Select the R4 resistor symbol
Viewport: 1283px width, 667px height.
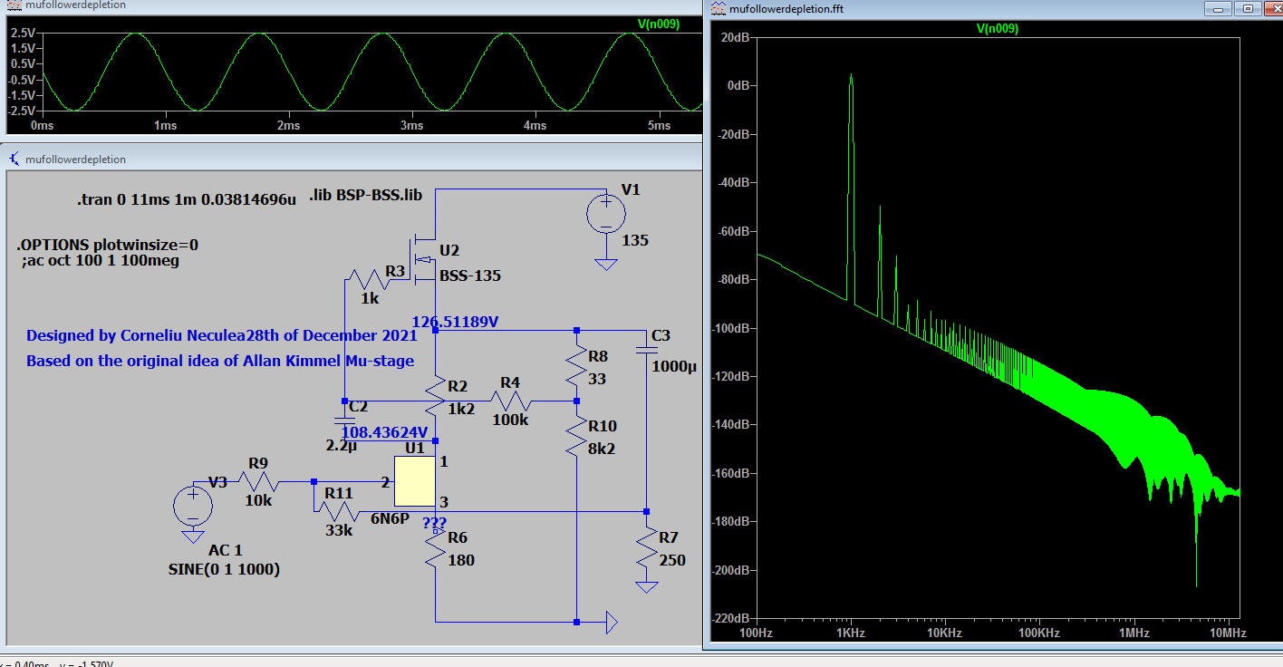[513, 400]
